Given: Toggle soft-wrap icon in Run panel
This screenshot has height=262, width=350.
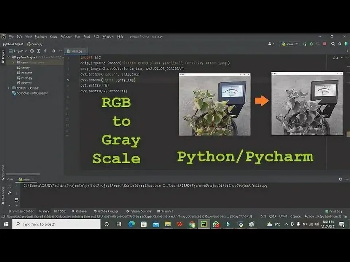Looking at the screenshot, I should (x=16, y=200).
